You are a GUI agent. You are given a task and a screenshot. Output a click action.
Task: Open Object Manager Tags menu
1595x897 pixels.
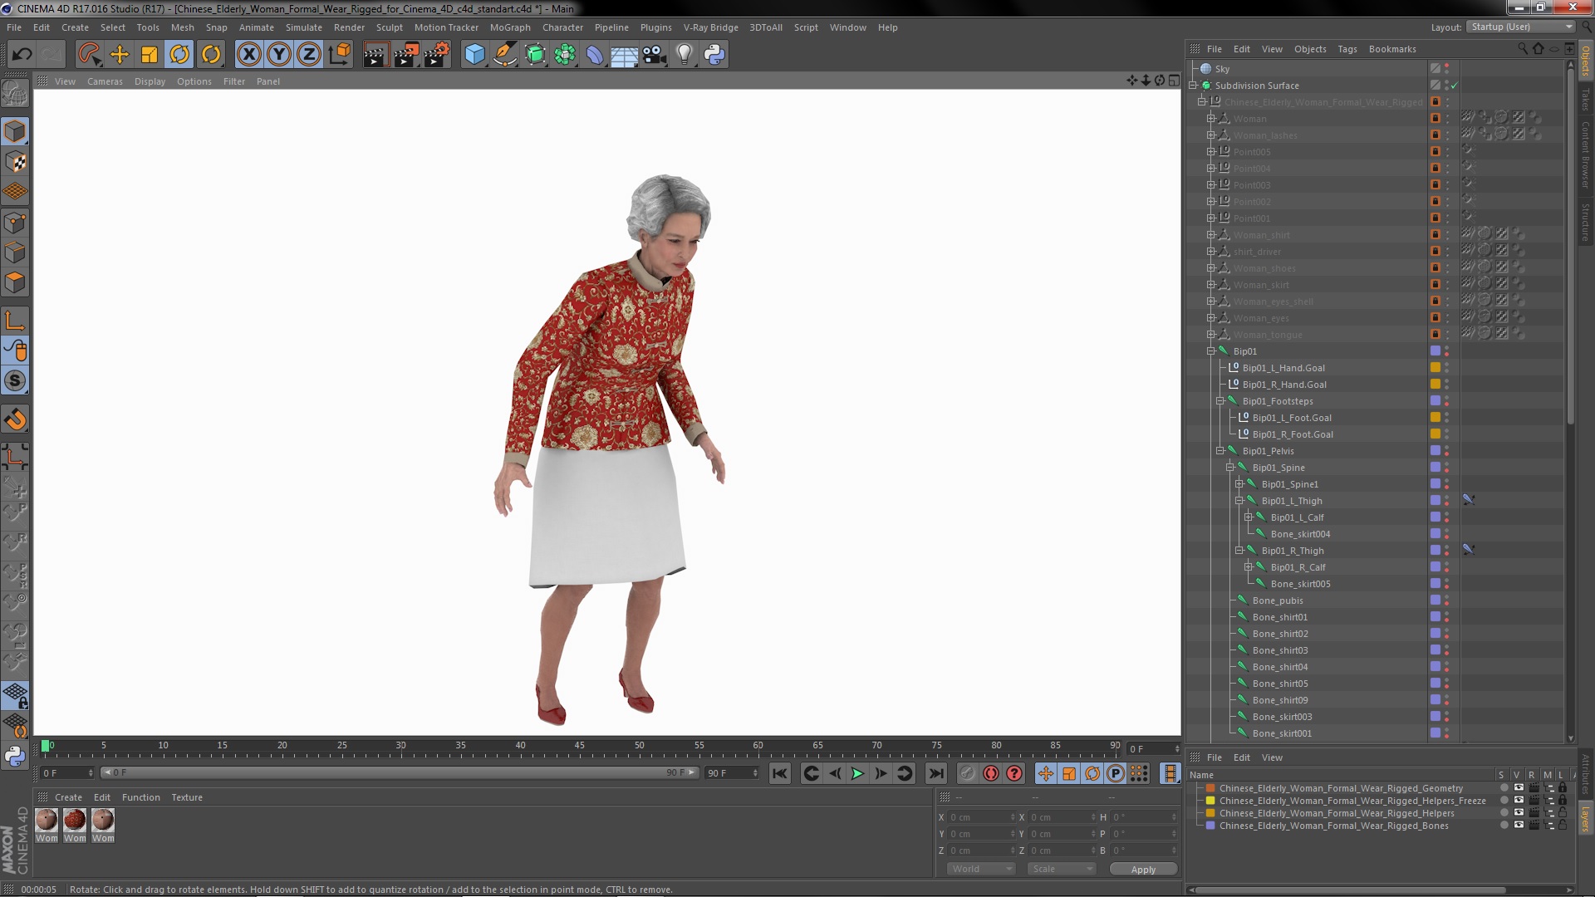coord(1347,49)
